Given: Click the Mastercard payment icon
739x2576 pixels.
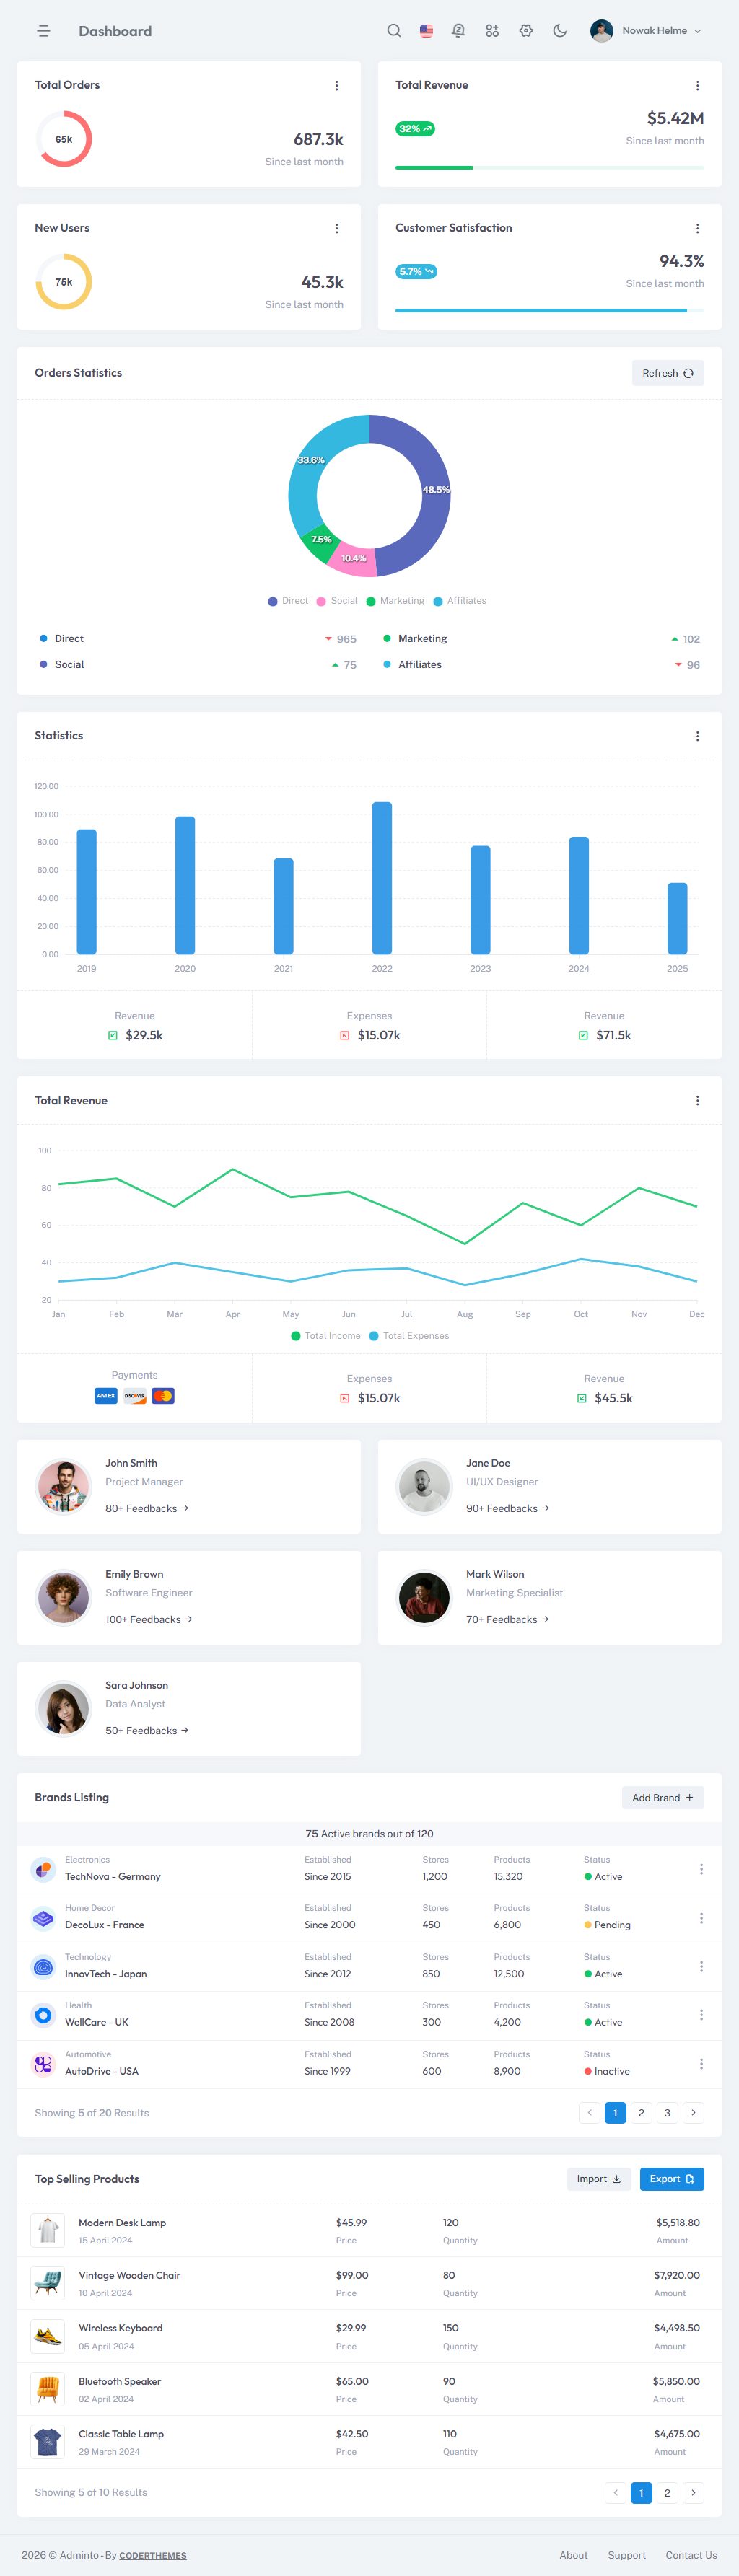Looking at the screenshot, I should pyautogui.click(x=163, y=1396).
